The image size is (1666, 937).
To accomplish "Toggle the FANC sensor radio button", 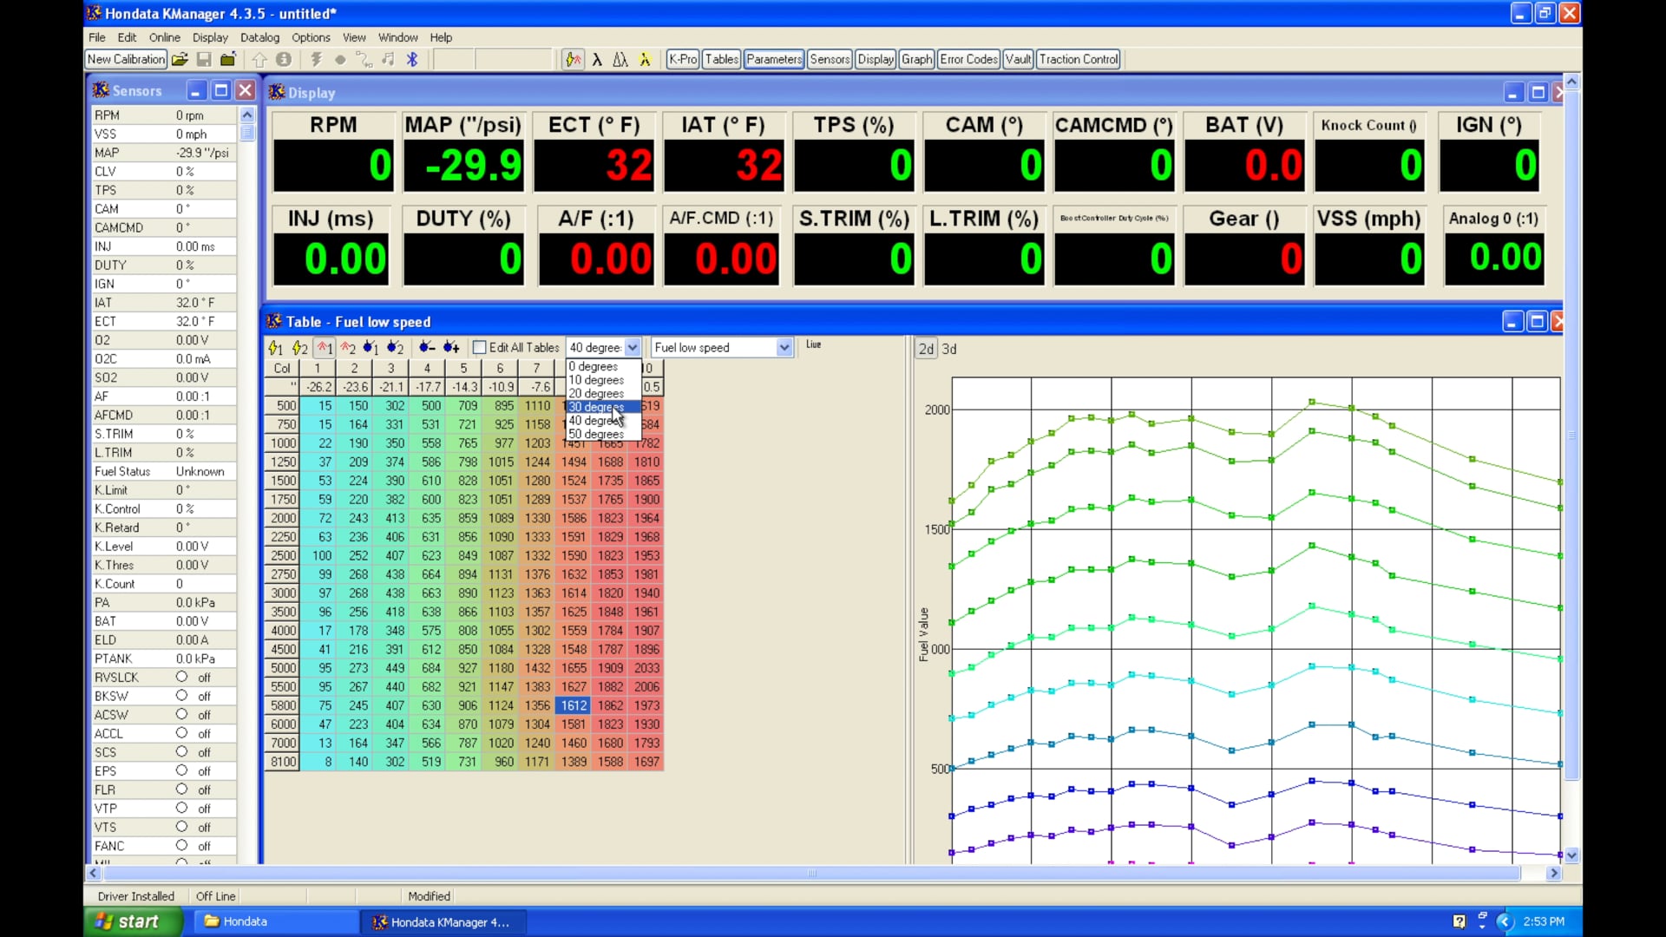I will [182, 846].
